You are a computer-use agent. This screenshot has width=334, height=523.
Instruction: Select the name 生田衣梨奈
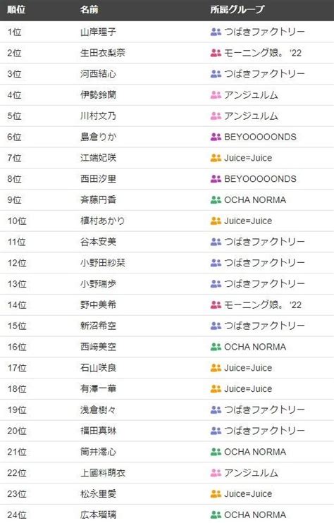coord(103,53)
